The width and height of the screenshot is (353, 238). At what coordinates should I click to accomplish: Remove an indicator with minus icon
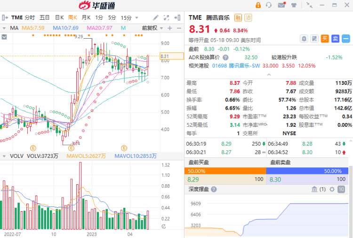click(179, 28)
